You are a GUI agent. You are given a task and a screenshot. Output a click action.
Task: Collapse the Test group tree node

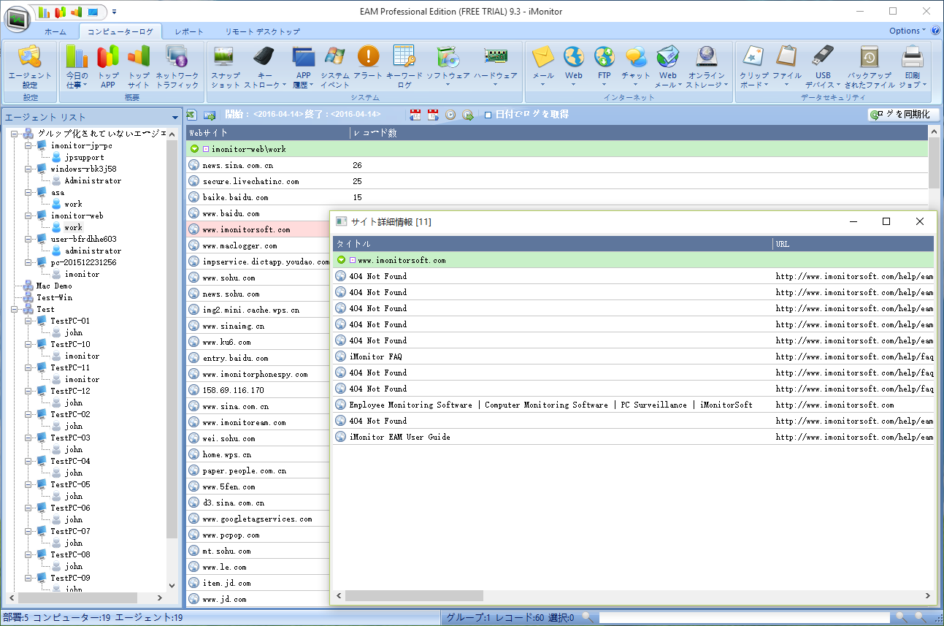click(15, 309)
